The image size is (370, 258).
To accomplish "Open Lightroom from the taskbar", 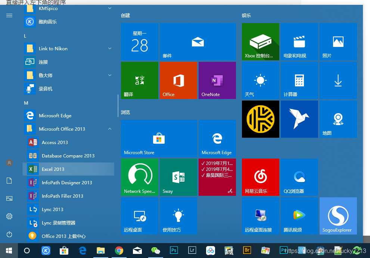I will [192, 250].
